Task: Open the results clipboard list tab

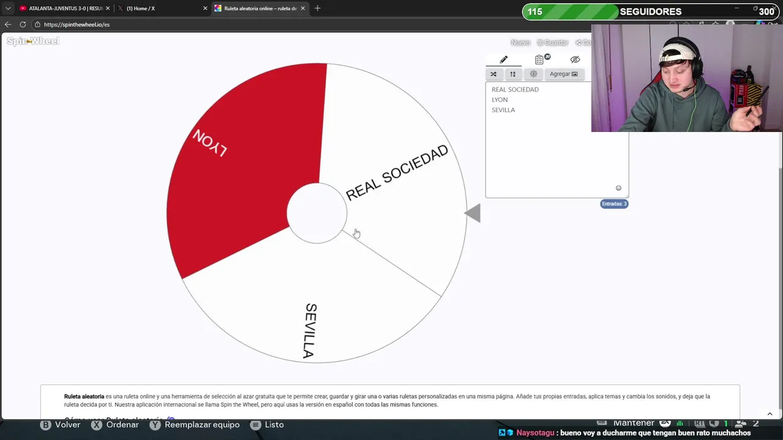Action: [x=542, y=59]
